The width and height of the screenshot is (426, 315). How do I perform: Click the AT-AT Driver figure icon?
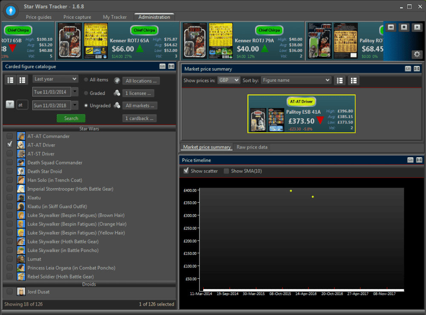pos(21,145)
